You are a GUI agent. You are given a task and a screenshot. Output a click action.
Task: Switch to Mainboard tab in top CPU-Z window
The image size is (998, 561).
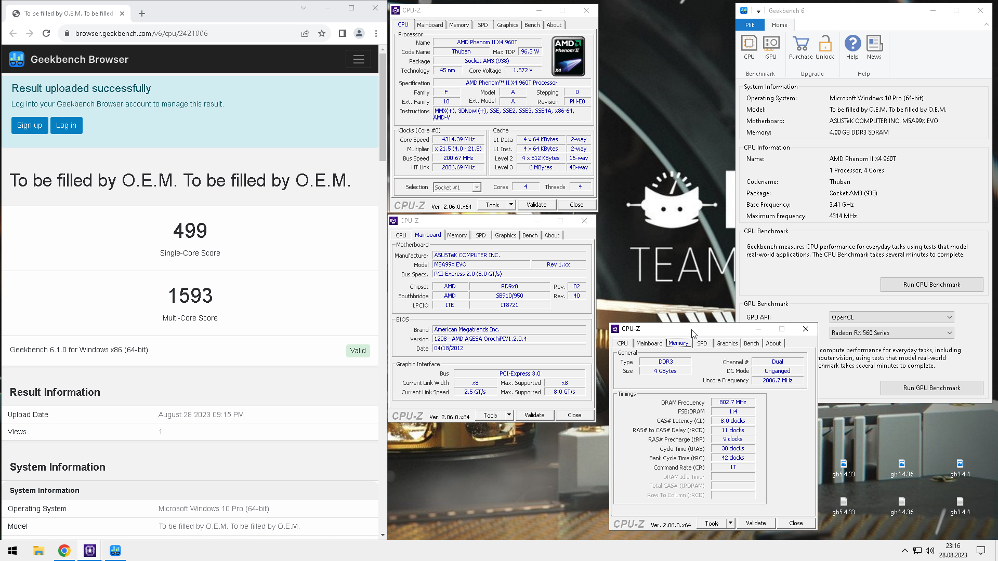click(430, 25)
